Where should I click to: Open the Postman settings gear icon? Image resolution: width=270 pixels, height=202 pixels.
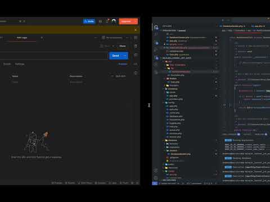point(101,21)
